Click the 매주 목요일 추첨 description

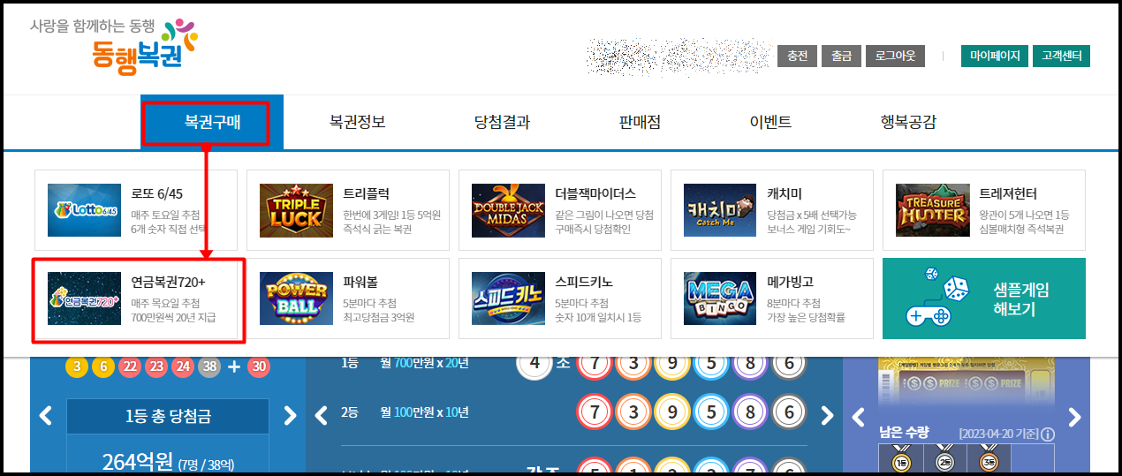click(165, 302)
